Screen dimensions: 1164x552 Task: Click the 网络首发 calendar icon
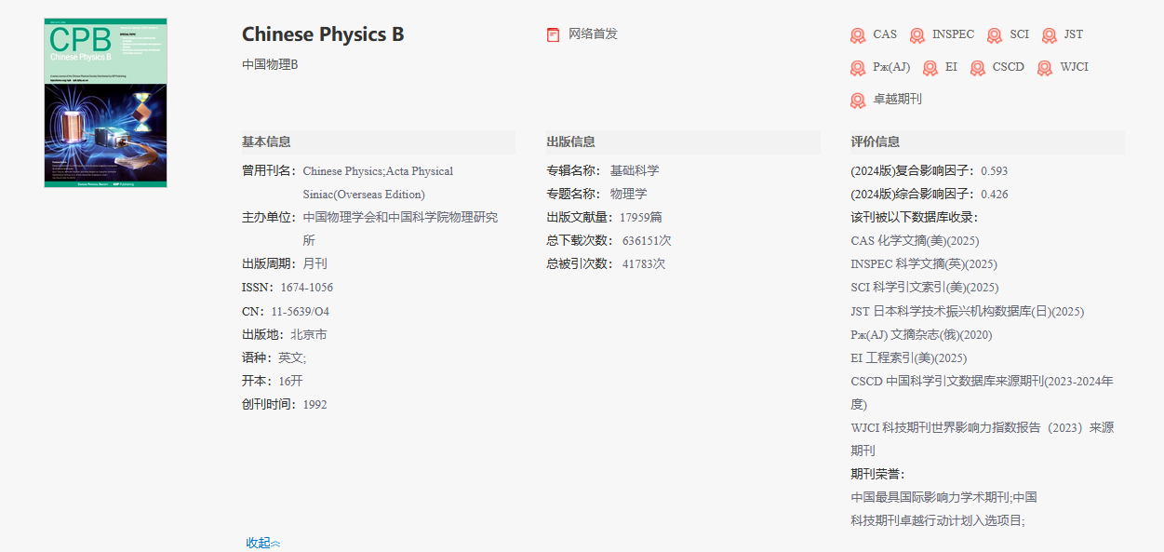click(553, 34)
